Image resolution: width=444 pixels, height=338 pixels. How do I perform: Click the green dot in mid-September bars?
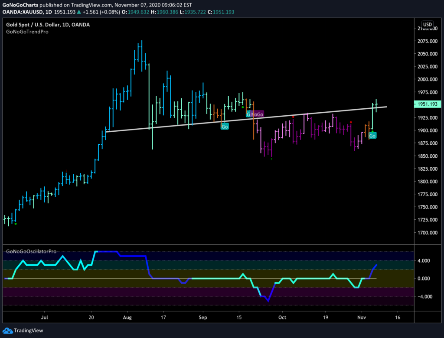click(x=242, y=107)
